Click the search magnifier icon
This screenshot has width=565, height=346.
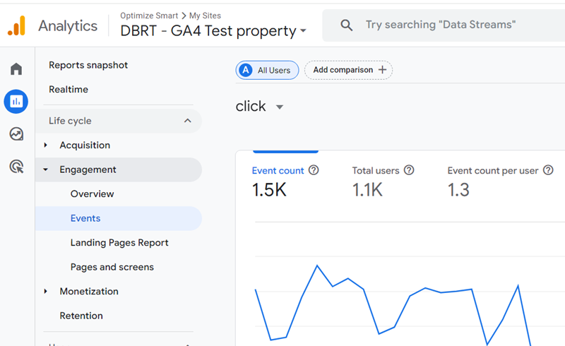pos(346,25)
